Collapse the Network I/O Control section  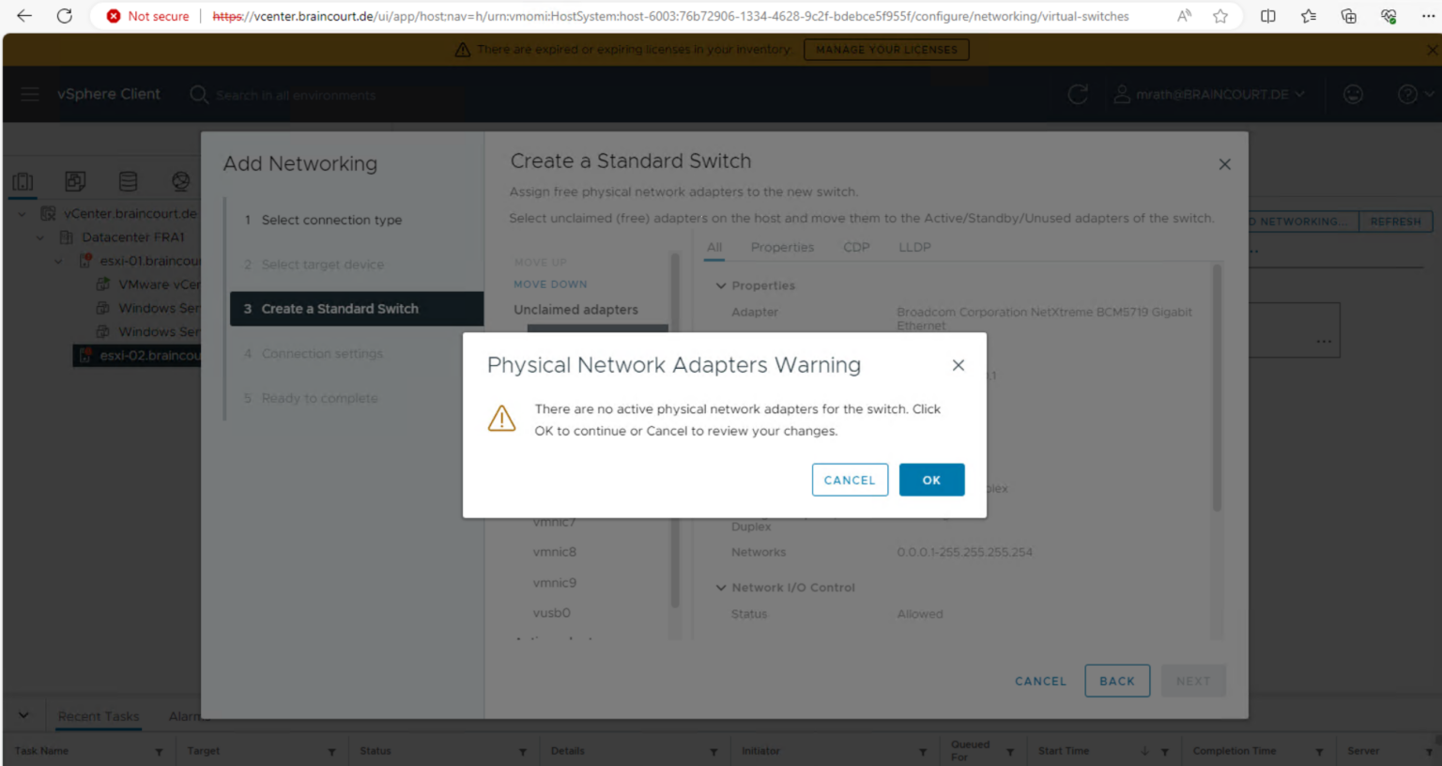[x=721, y=588]
